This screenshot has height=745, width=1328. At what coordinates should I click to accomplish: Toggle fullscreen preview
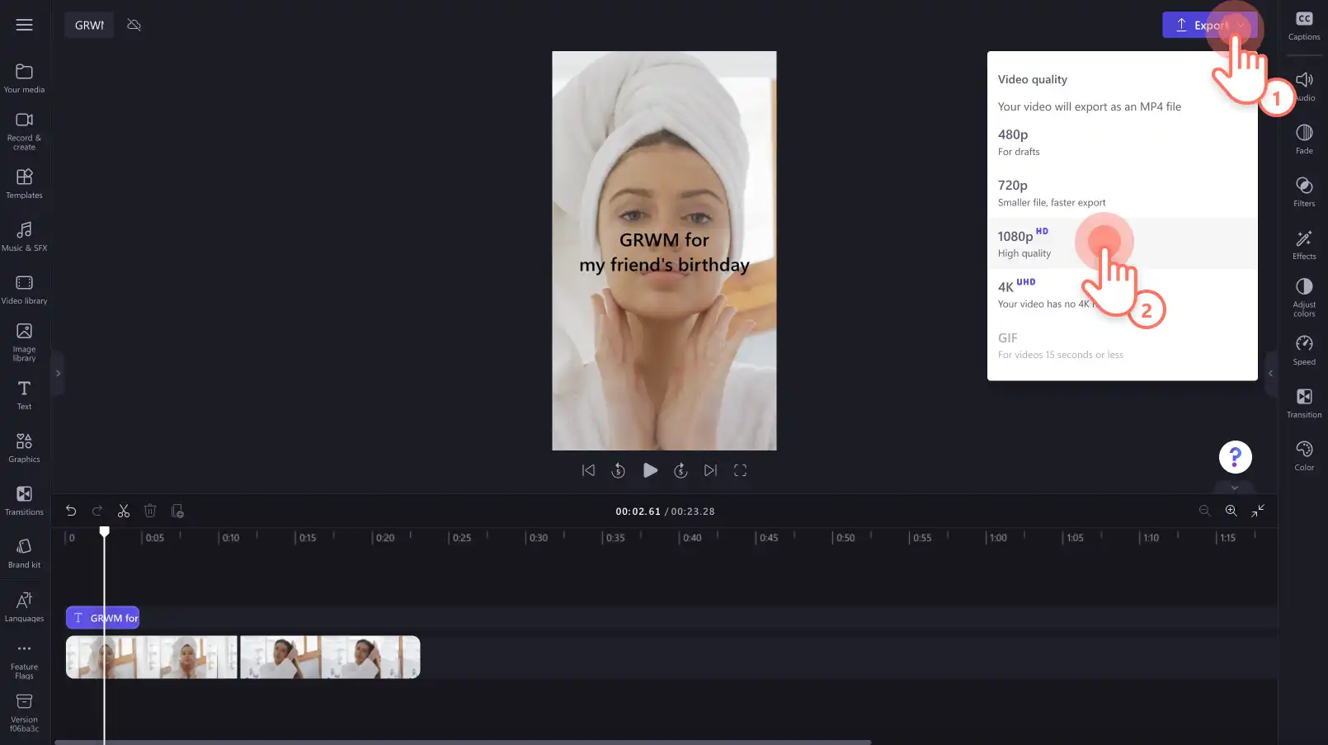click(740, 470)
